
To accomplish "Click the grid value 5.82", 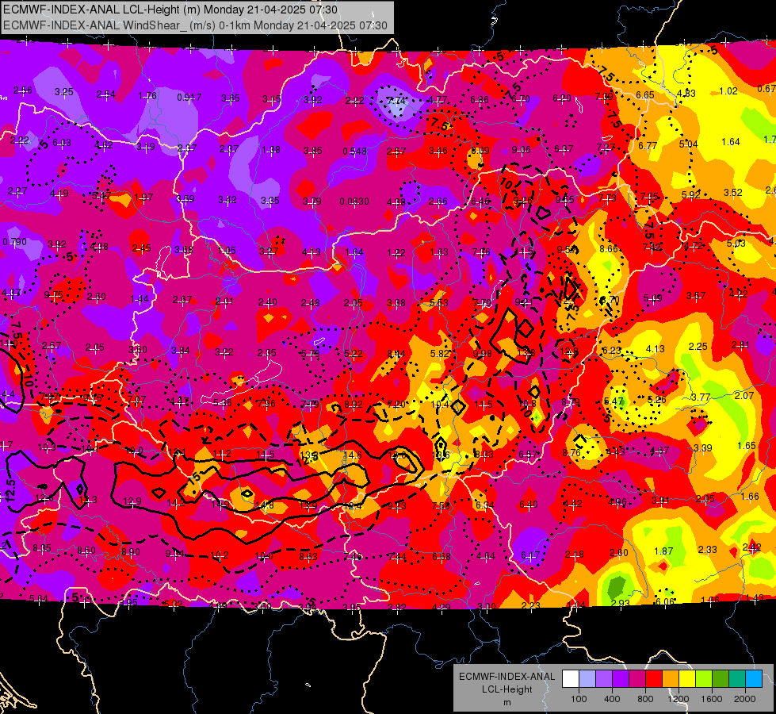I will click(440, 353).
